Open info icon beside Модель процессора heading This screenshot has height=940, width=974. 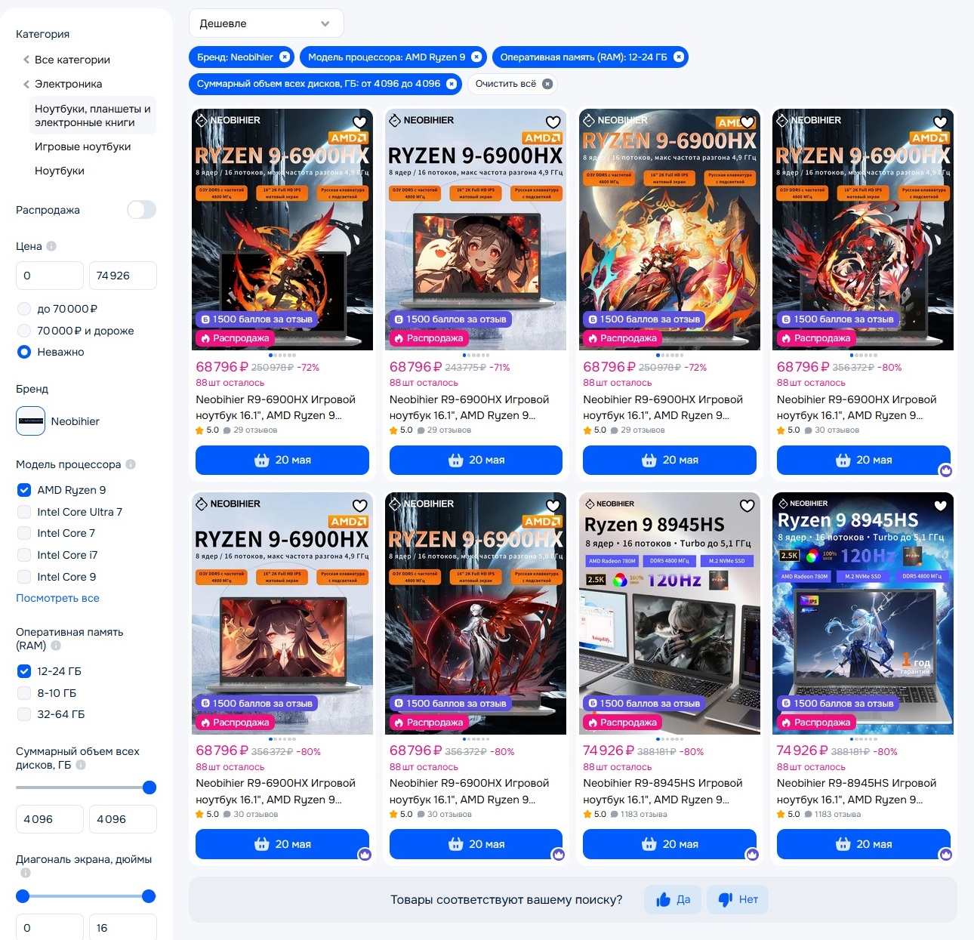click(x=131, y=464)
